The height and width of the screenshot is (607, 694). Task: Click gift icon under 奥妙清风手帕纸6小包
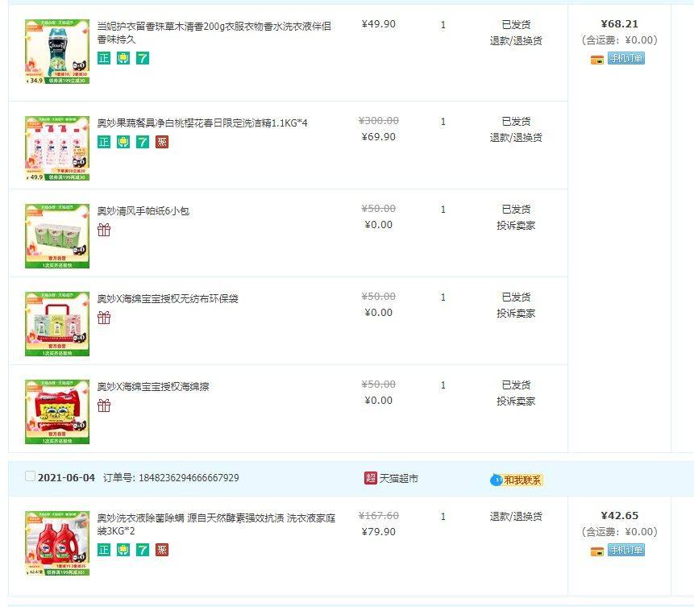tap(104, 230)
